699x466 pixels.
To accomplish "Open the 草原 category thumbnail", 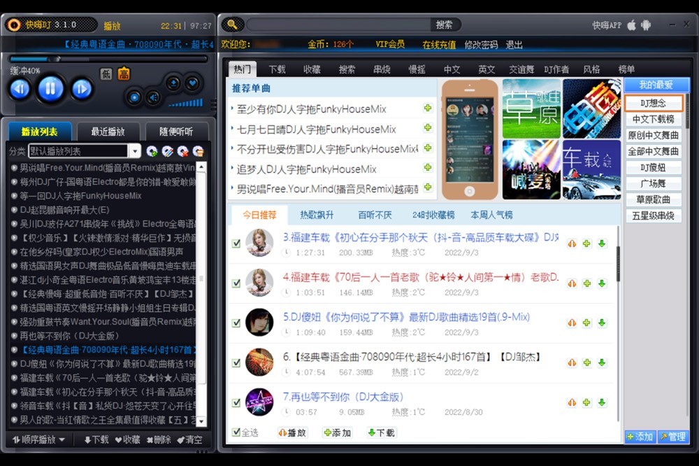I will 531,108.
